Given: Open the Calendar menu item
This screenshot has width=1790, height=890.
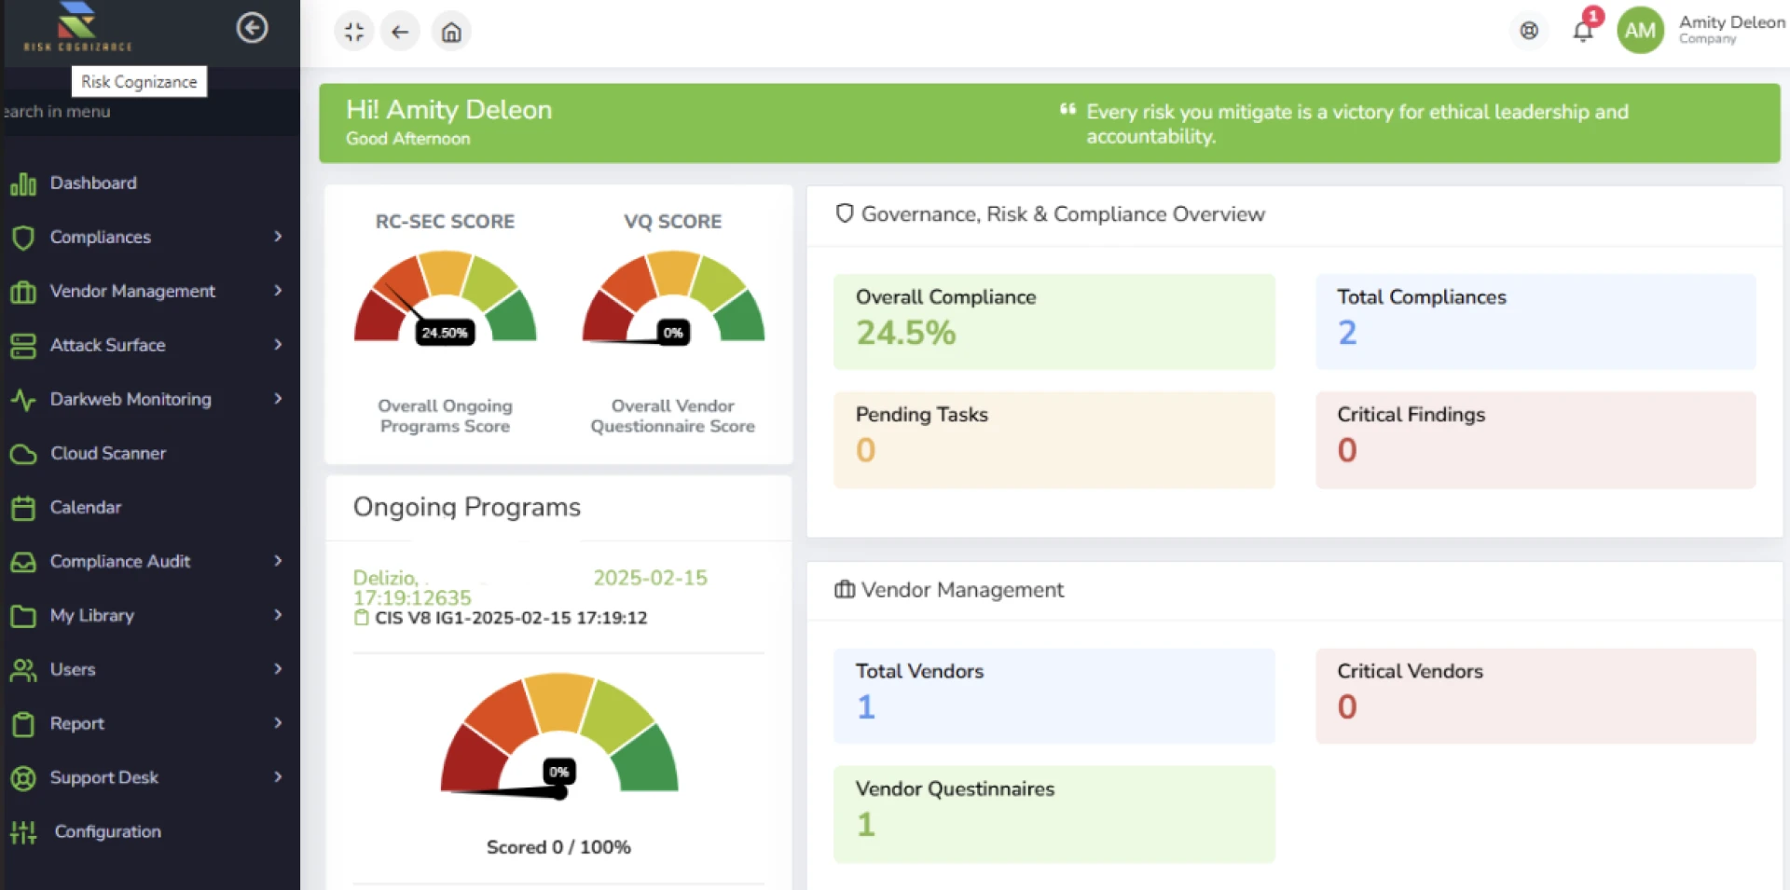Looking at the screenshot, I should coord(85,508).
